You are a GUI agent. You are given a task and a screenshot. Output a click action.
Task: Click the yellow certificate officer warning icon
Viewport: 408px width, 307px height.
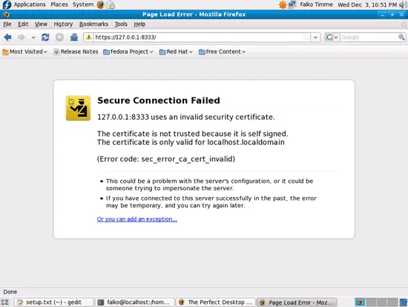[78, 108]
